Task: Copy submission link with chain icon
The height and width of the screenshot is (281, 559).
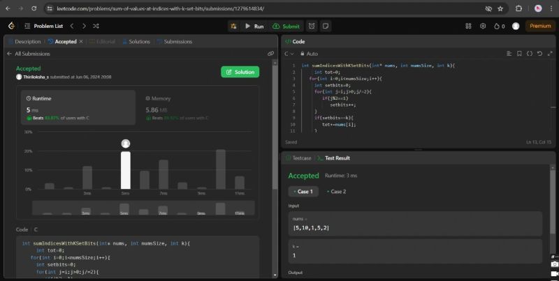Action: [270, 54]
